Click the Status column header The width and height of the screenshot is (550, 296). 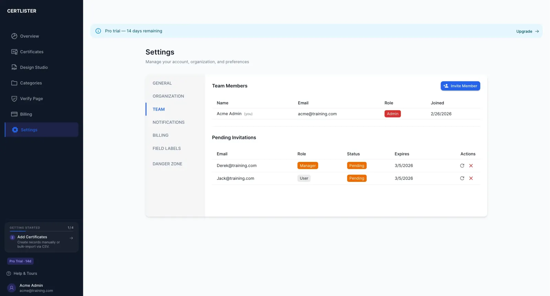pyautogui.click(x=353, y=154)
